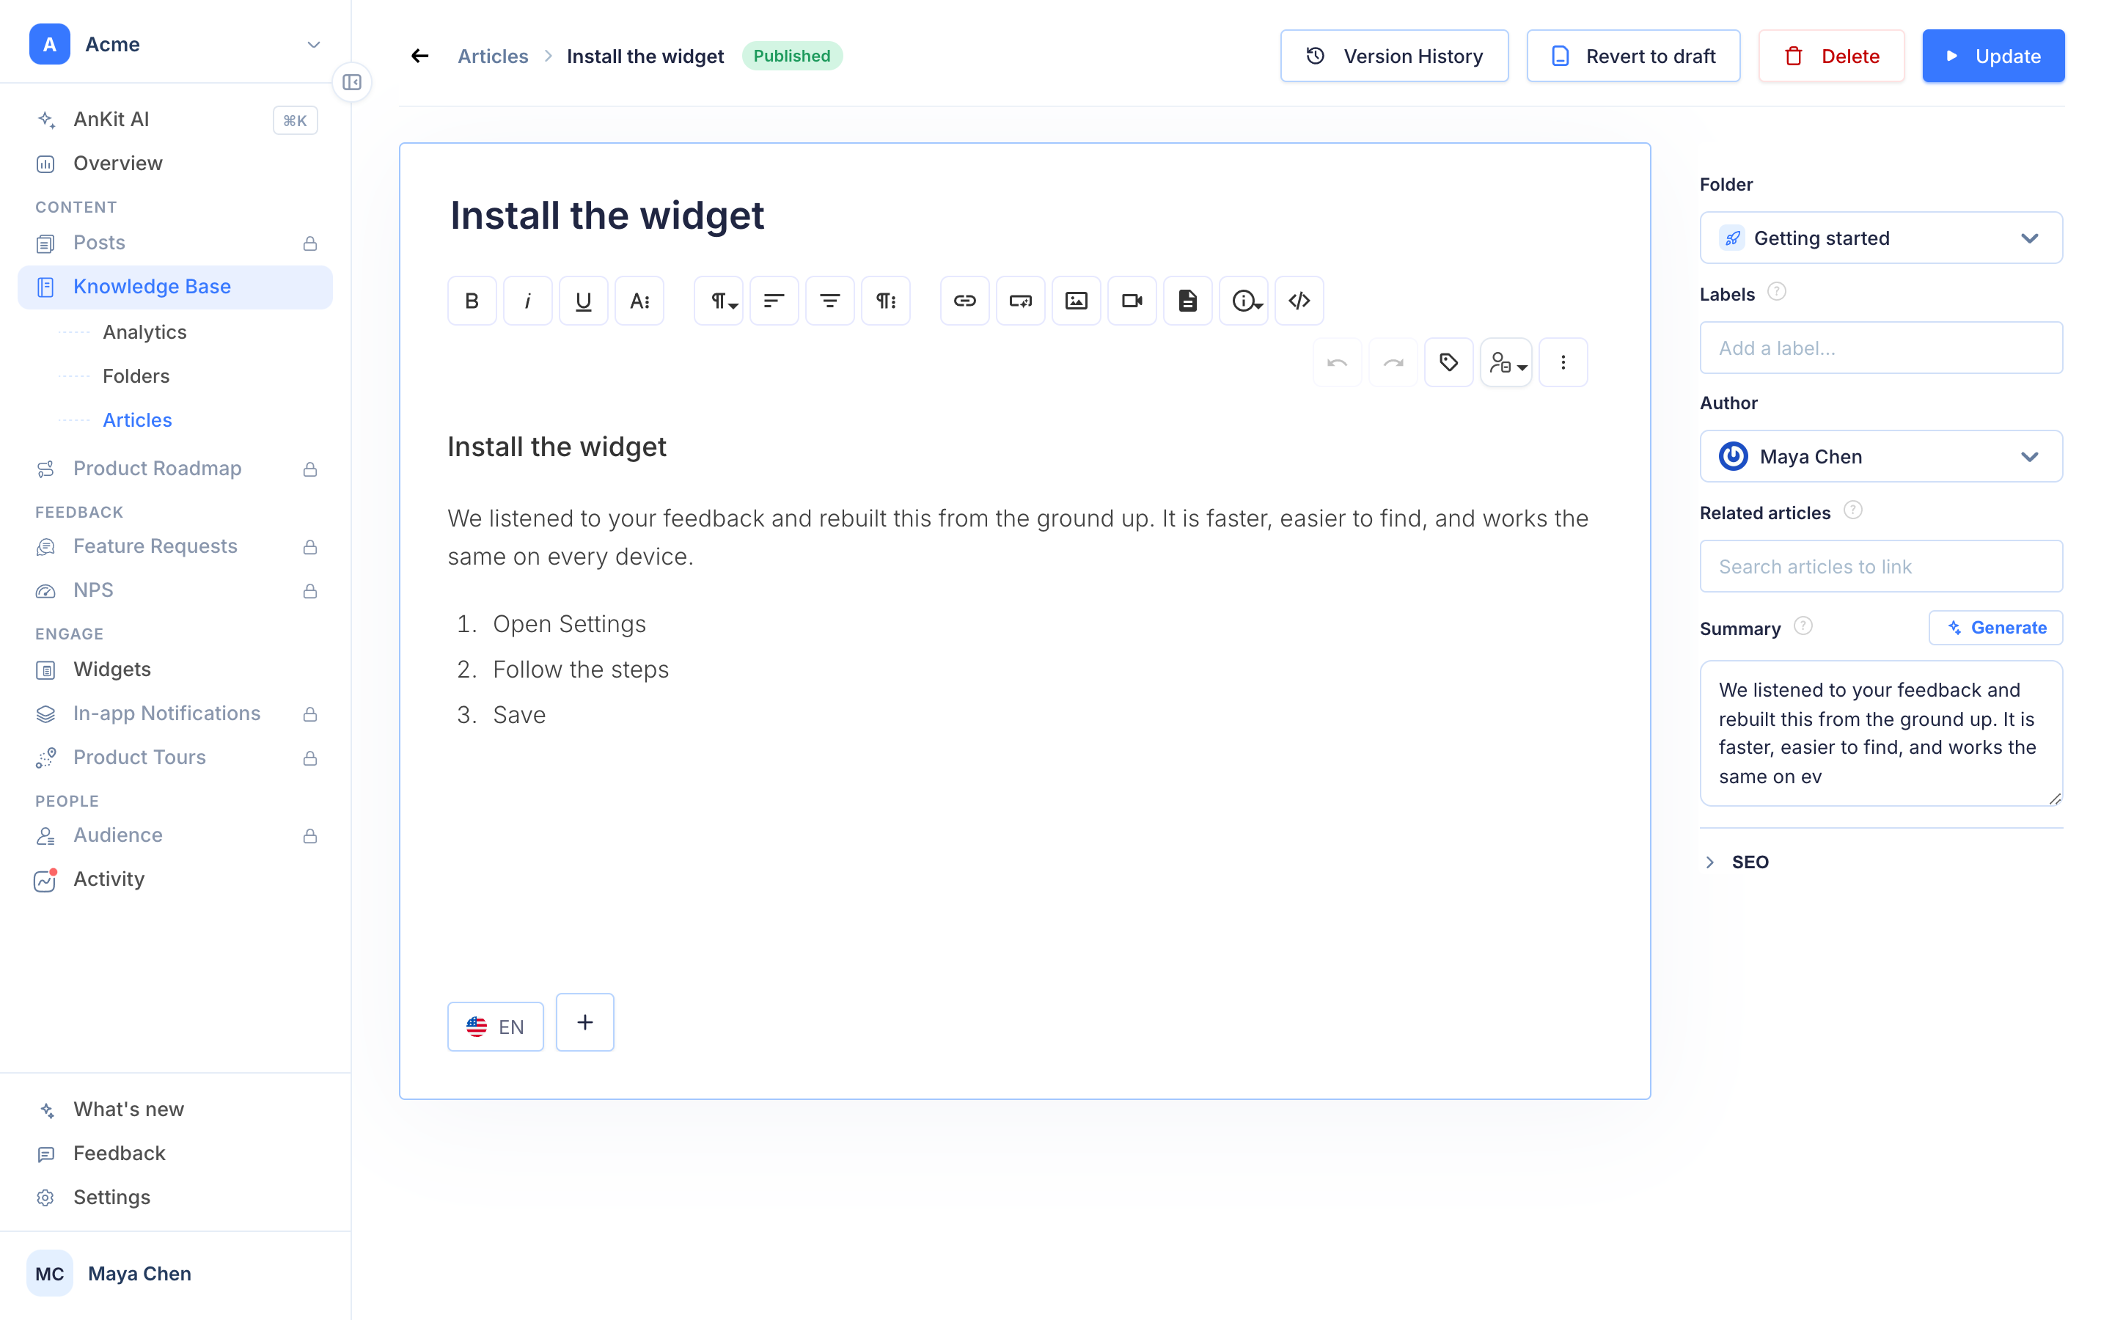Click the Add a label field
2112x1320 pixels.
[x=1881, y=348]
